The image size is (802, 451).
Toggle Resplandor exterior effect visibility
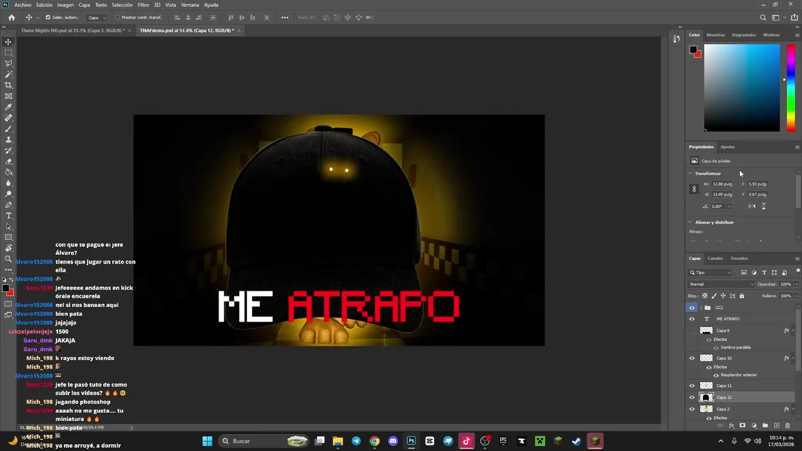(x=716, y=375)
